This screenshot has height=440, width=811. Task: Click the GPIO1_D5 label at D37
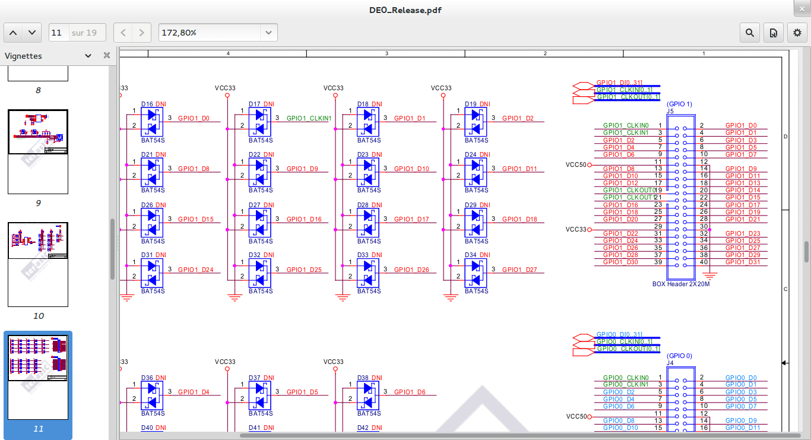pos(302,392)
